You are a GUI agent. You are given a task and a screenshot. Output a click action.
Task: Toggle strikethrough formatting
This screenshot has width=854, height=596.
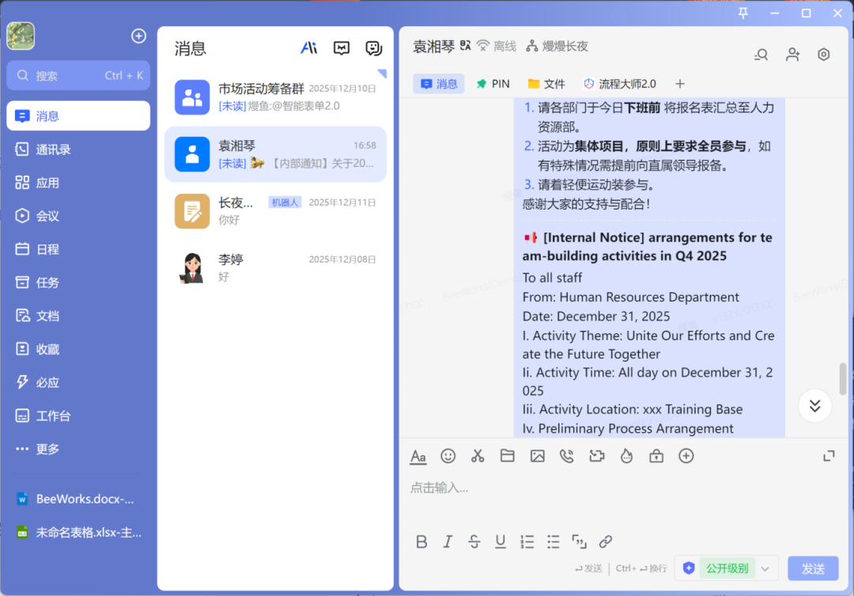[474, 541]
